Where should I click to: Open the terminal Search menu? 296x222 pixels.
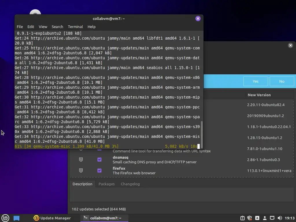pos(58,27)
